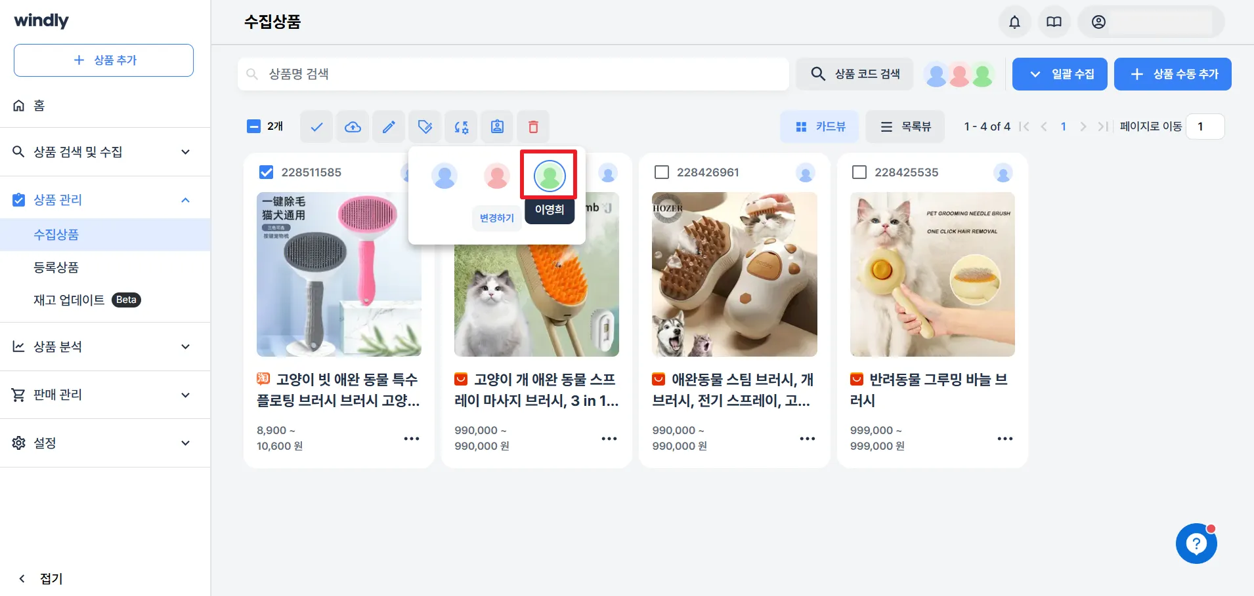The image size is (1254, 596).
Task: Click the tag toolbar icon
Action: [425, 127]
